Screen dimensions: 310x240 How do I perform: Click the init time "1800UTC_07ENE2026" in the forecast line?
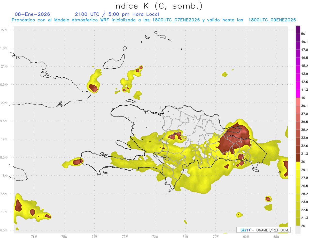coord(176,20)
